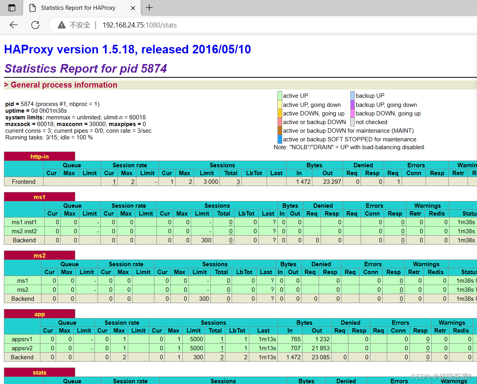The height and width of the screenshot is (384, 477).
Task: Open the ms1 proxy section header
Action: (40, 197)
